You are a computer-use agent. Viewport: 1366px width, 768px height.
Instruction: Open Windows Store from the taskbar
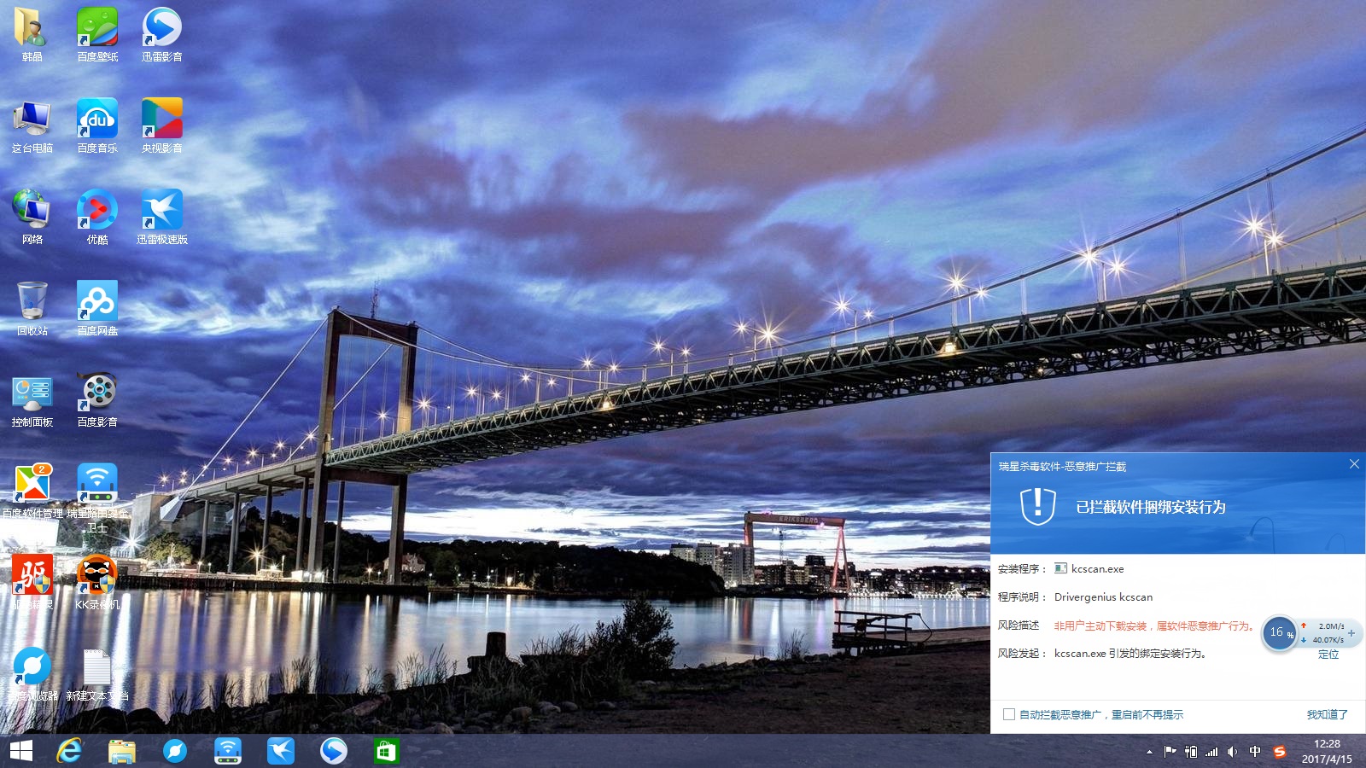386,751
